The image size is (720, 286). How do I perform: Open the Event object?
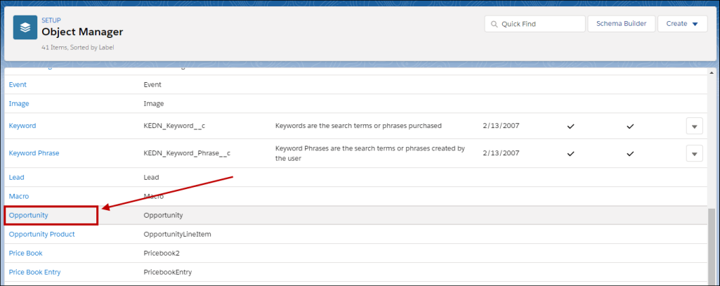coord(18,84)
